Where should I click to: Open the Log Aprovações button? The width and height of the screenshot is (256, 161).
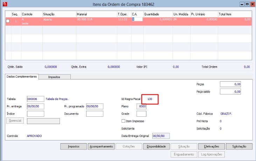(212, 154)
